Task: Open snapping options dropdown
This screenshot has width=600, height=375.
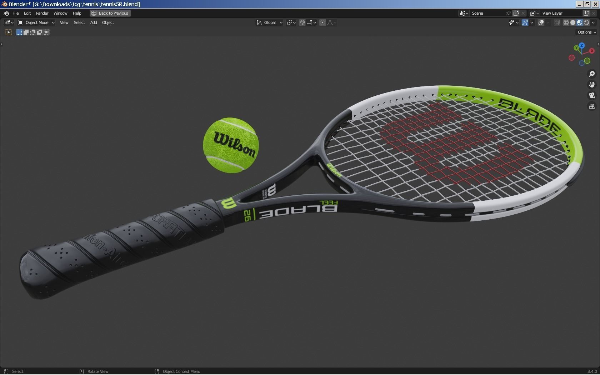Action: tap(311, 22)
